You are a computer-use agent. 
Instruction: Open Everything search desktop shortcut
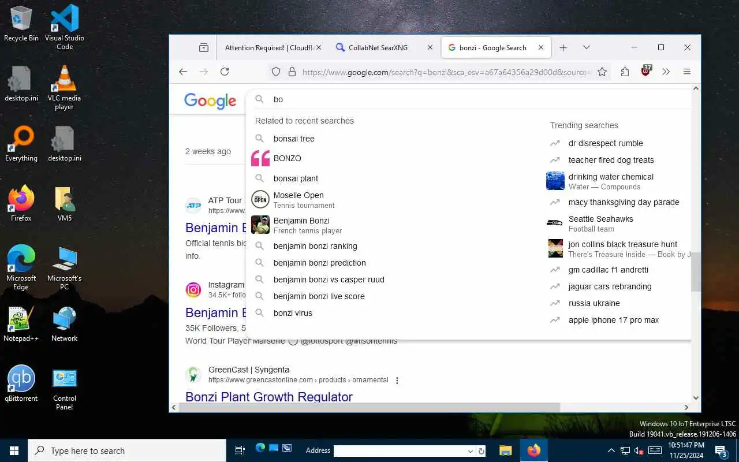[21, 144]
